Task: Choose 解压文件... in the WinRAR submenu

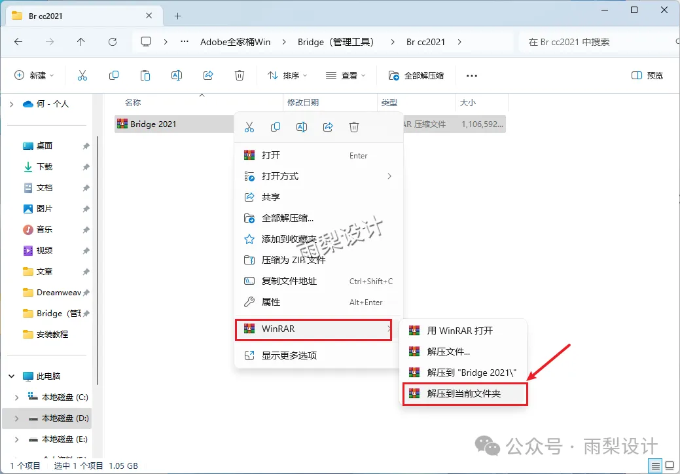Action: [x=463, y=352]
